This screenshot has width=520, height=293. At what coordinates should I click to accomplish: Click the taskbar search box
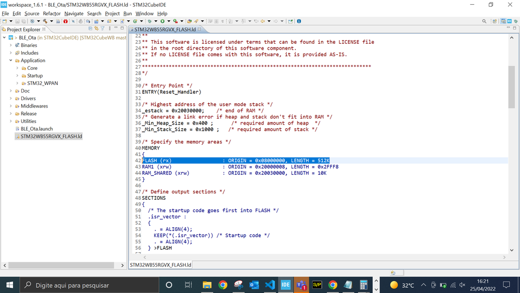tap(90, 285)
